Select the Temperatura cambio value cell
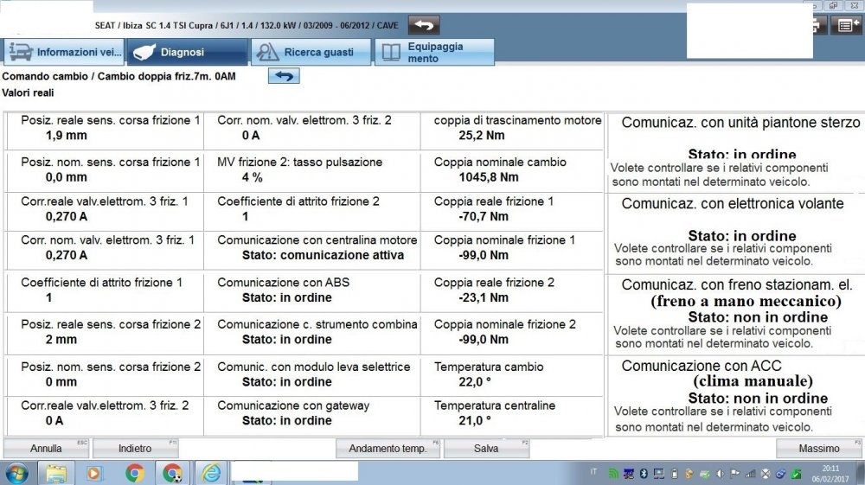The height and width of the screenshot is (485, 865). [516, 374]
